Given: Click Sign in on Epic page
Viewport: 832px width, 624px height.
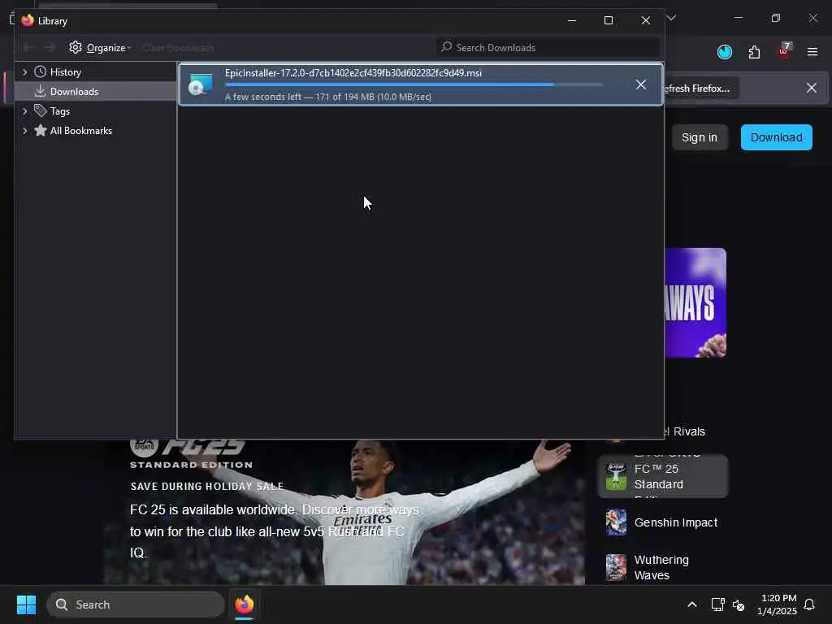Looking at the screenshot, I should 700,138.
